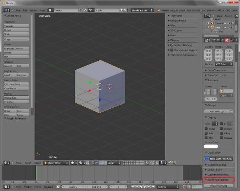Viewport: 240px width, 191px height.
Task: Click the record keyframe button in timeline
Action: [185, 187]
